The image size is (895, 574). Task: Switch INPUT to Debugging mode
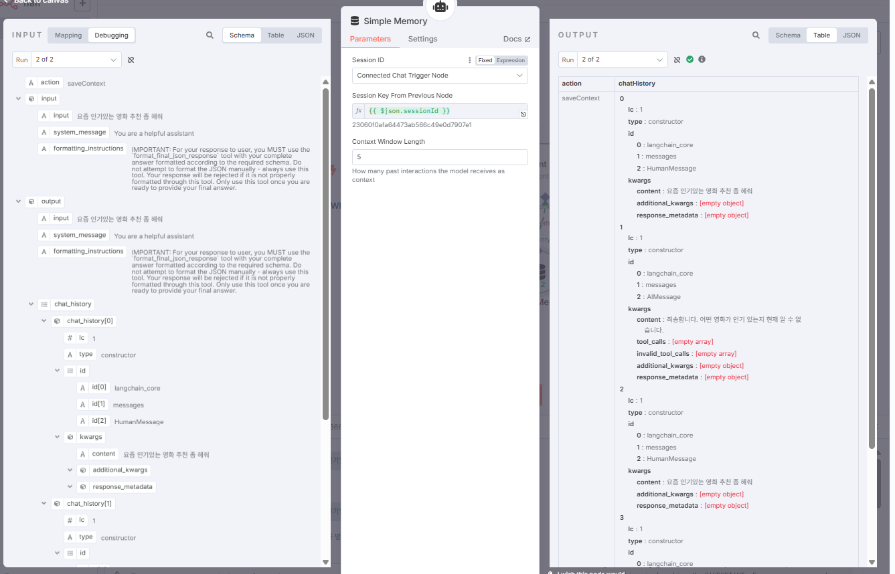click(112, 35)
